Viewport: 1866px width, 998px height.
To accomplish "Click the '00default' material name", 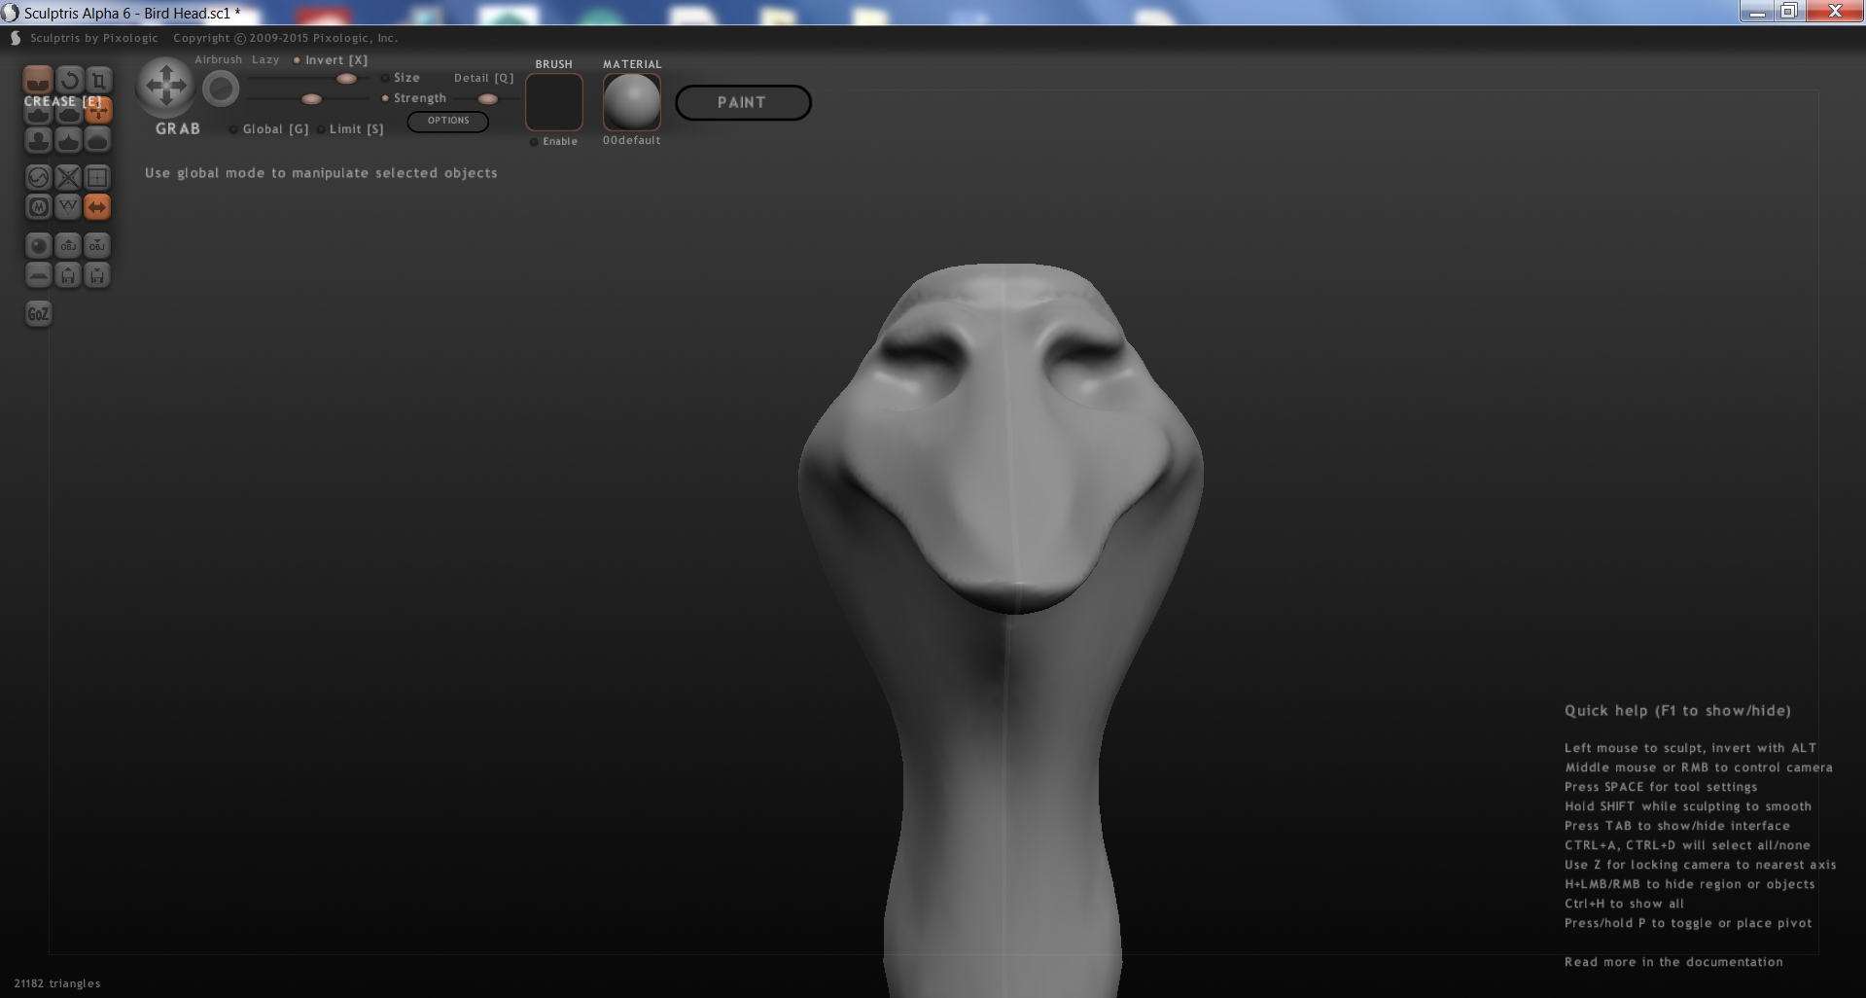I will tap(631, 140).
